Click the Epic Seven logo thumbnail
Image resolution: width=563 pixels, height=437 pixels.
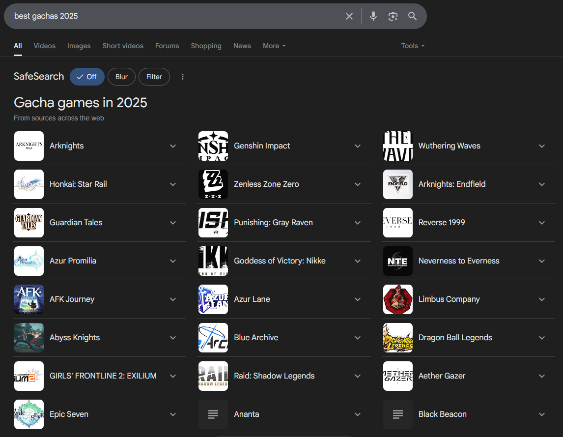pyautogui.click(x=28, y=414)
